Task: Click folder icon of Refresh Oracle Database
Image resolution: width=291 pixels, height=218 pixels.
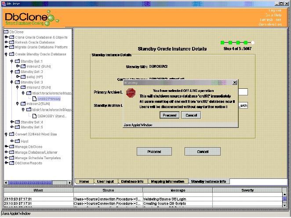Action: [12, 42]
